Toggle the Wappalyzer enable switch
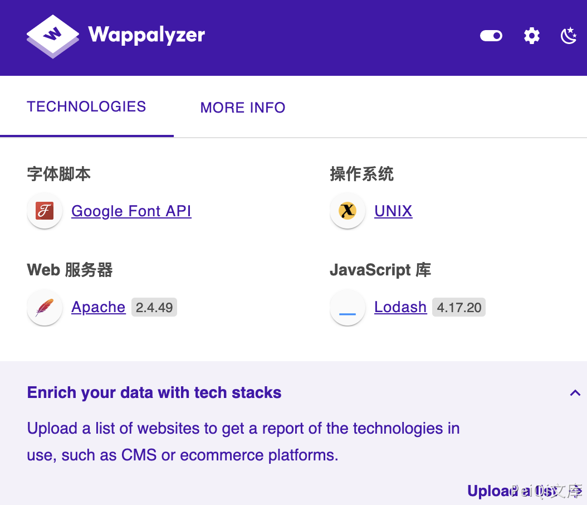Viewport: 587px width, 505px height. click(x=491, y=36)
